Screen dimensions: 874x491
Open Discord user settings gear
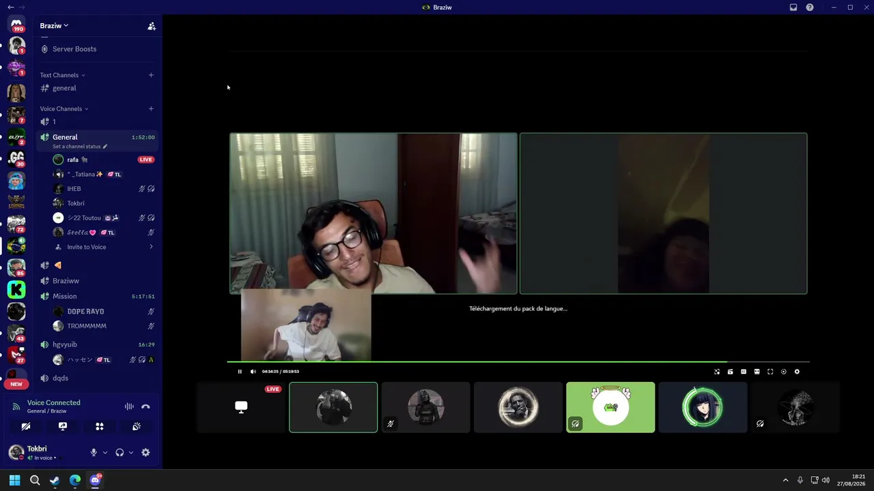coord(145,452)
